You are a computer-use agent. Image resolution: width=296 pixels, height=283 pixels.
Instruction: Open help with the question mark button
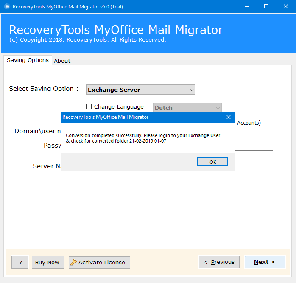(20, 262)
